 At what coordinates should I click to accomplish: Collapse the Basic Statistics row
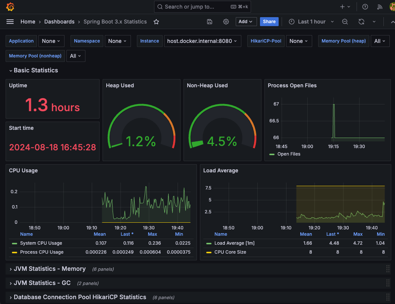pyautogui.click(x=34, y=70)
